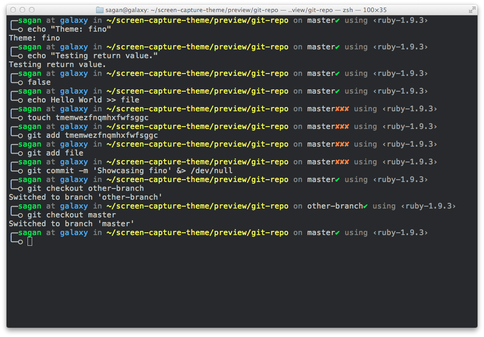Screen dimensions: 484x337
Task: Click the checkmark beside master above git checkout other-branch
Action: point(335,179)
